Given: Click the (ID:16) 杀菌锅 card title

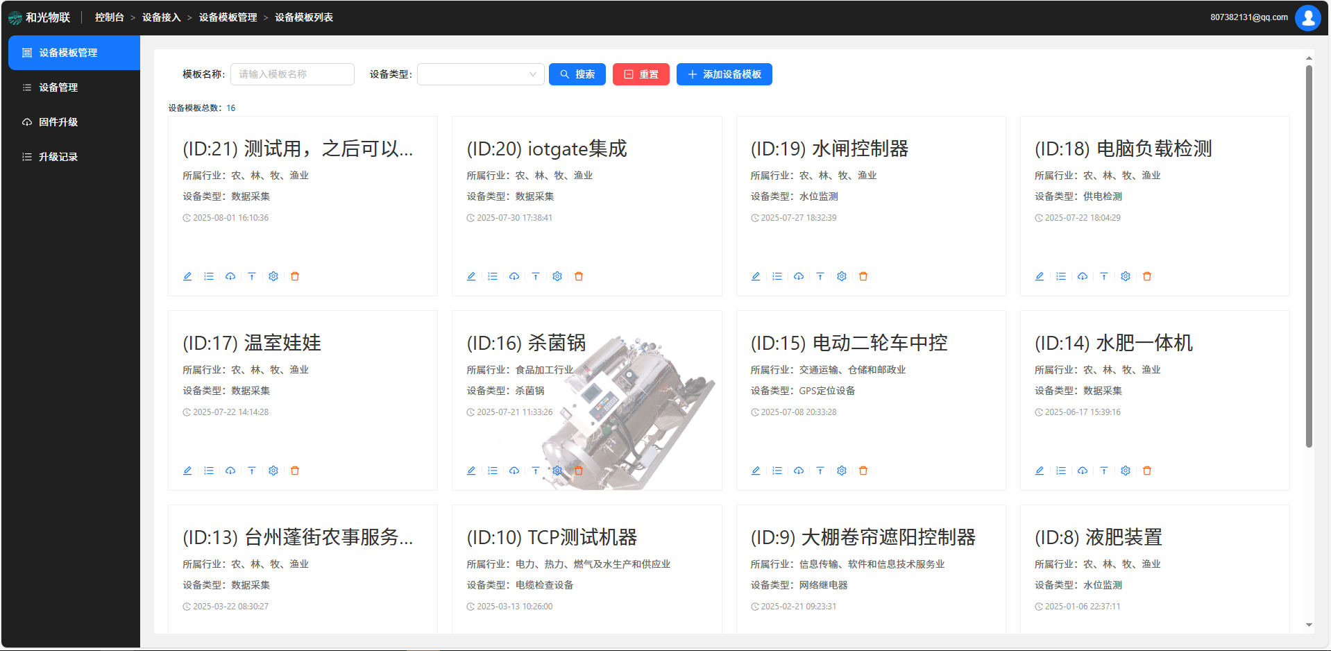Looking at the screenshot, I should tap(526, 343).
